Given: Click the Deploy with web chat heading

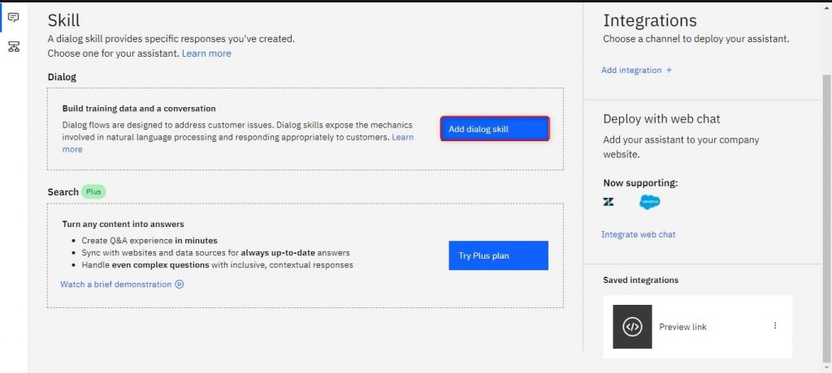Looking at the screenshot, I should (x=661, y=118).
